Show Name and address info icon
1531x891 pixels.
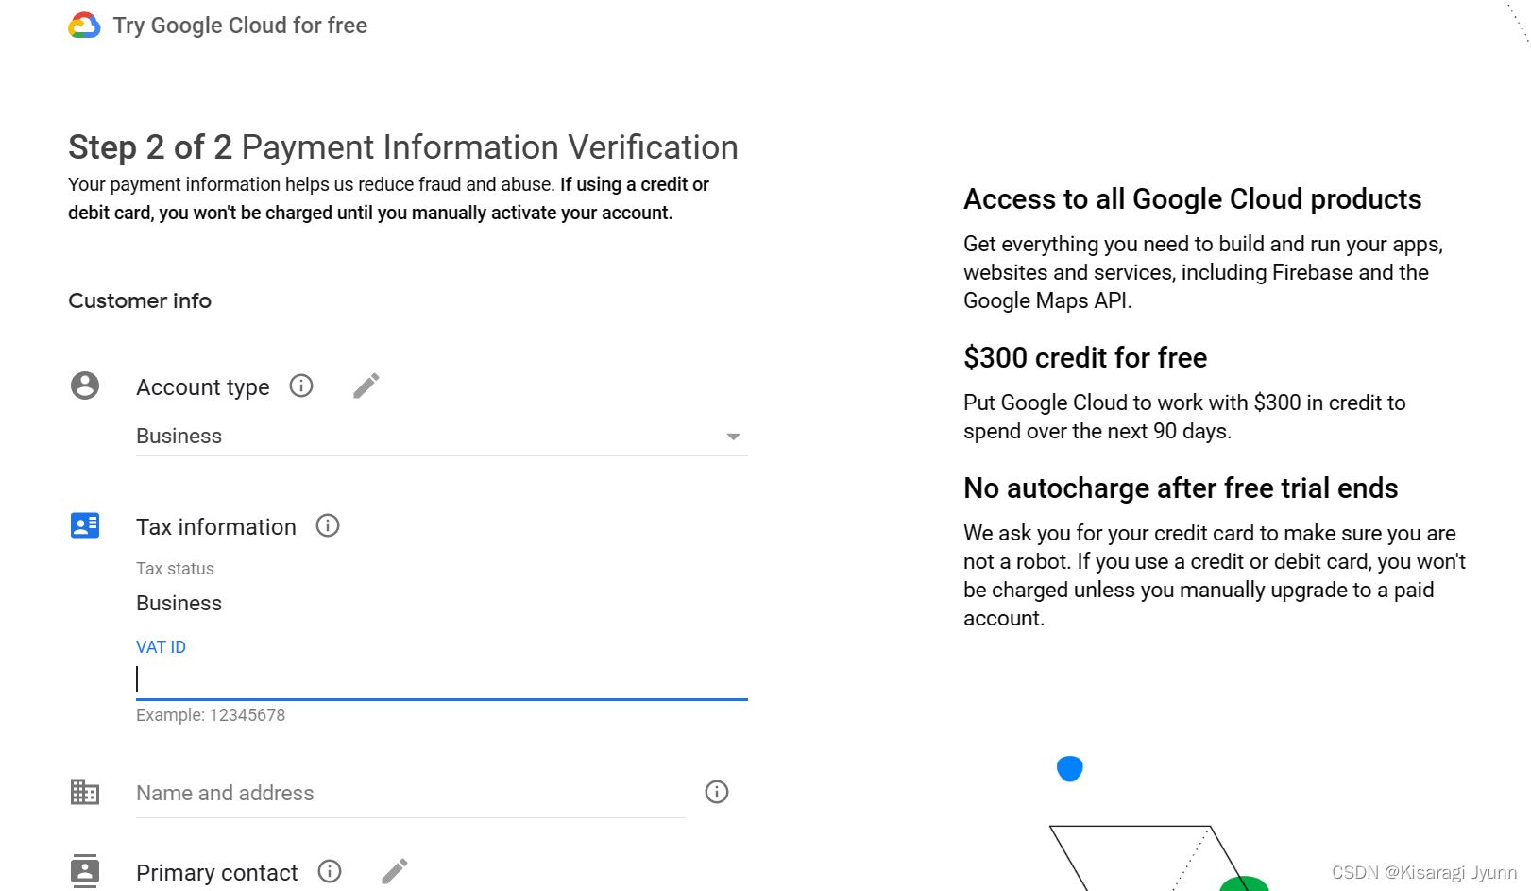(x=717, y=792)
